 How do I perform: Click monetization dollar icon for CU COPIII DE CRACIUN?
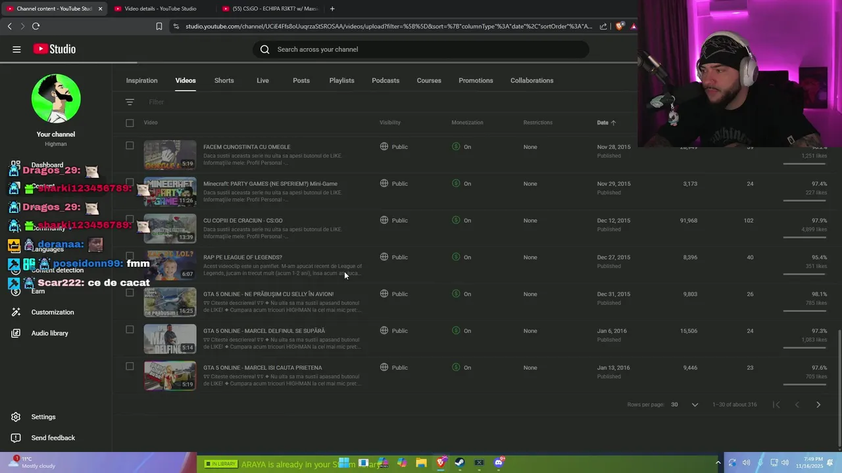[x=456, y=220]
